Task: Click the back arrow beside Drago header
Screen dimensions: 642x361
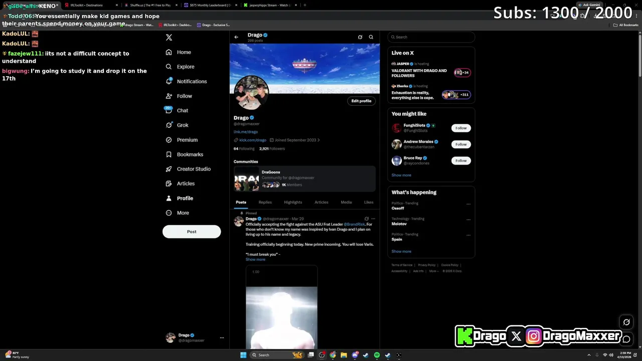Action: 236,37
